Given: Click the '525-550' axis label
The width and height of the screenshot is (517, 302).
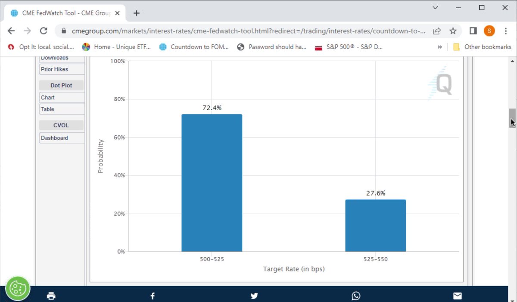Looking at the screenshot, I should [376, 260].
